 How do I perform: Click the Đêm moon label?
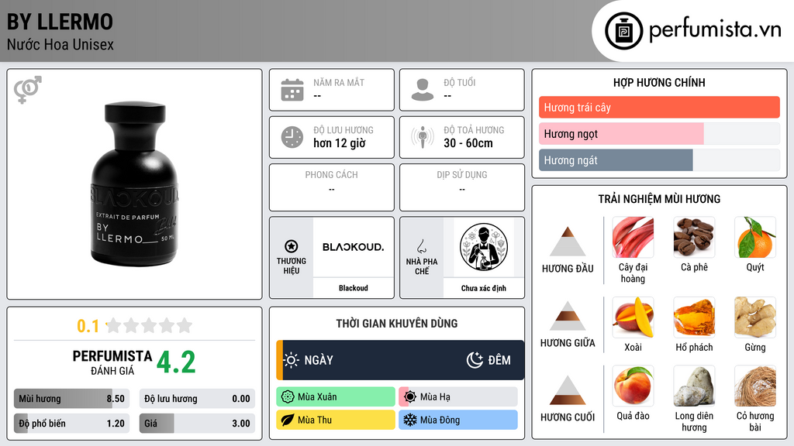(488, 360)
